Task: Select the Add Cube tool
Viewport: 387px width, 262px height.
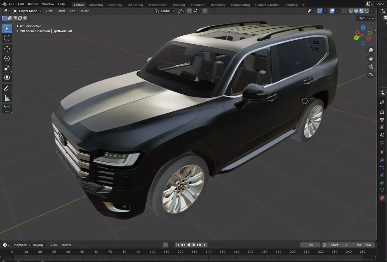Action: [7, 108]
